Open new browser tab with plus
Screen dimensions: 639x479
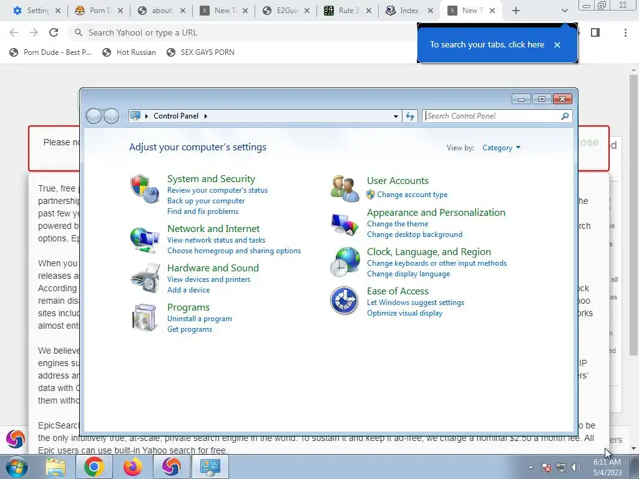point(516,11)
